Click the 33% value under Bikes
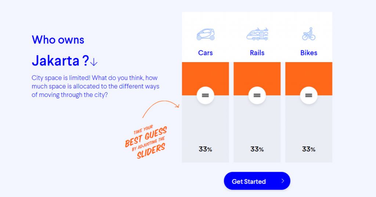 tap(308, 149)
